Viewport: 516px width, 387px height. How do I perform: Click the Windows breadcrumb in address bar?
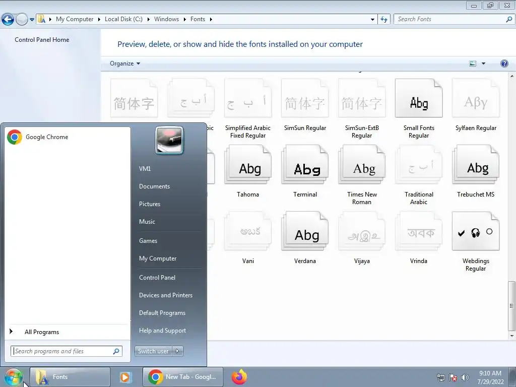[166, 20]
